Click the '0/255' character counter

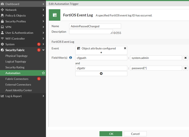[x=117, y=33]
